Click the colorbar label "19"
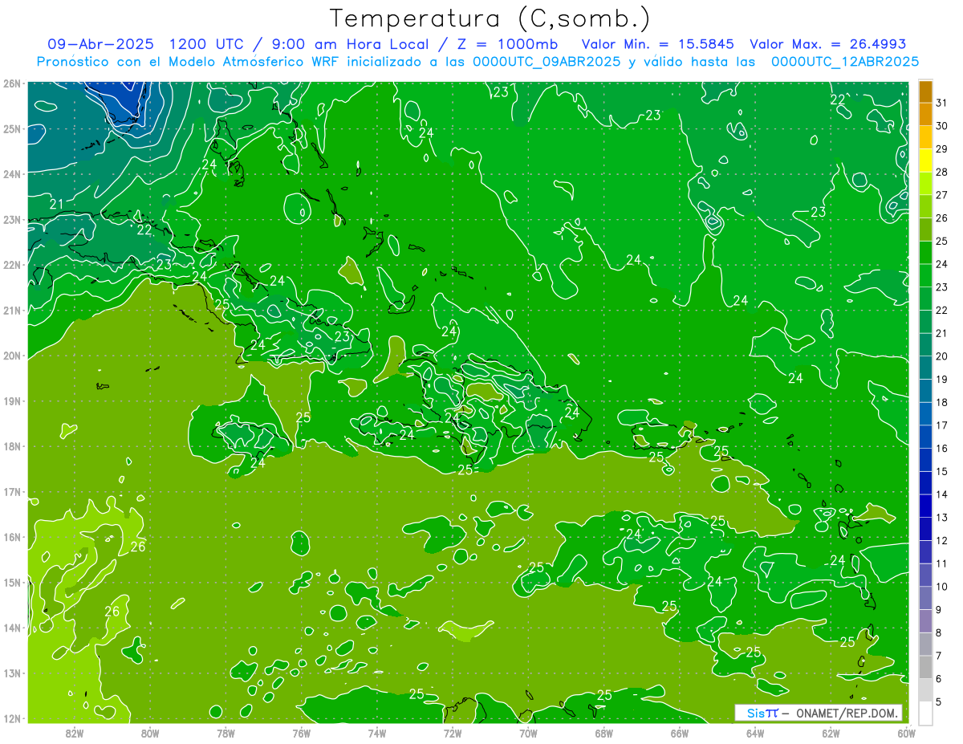 pos(942,379)
